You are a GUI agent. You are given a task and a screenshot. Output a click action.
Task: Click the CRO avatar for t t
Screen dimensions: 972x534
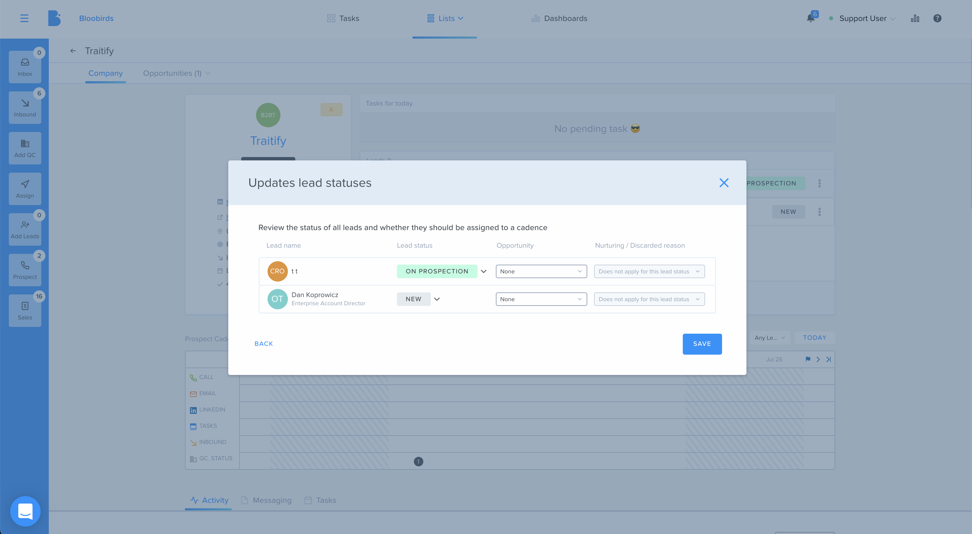click(x=277, y=271)
